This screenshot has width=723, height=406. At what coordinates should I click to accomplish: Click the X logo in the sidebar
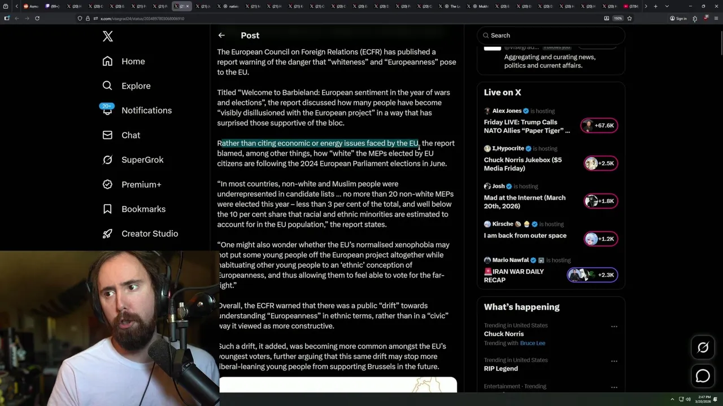(108, 37)
